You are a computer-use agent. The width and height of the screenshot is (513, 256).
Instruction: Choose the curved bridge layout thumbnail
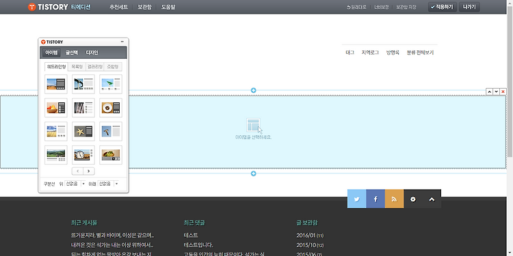(x=83, y=84)
